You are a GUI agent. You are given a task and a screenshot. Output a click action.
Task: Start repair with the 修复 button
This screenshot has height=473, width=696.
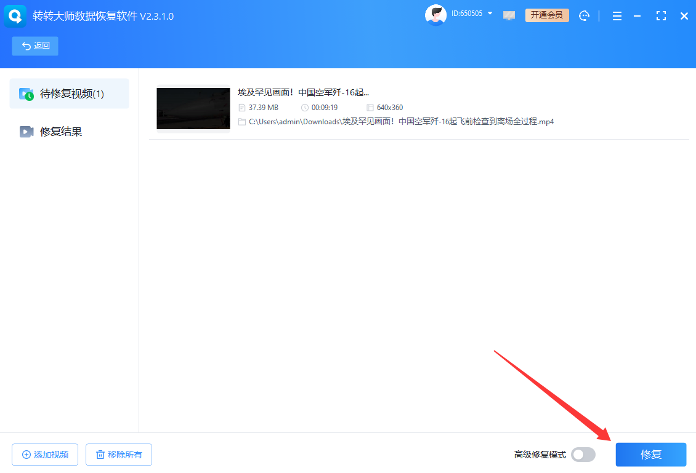click(x=650, y=455)
